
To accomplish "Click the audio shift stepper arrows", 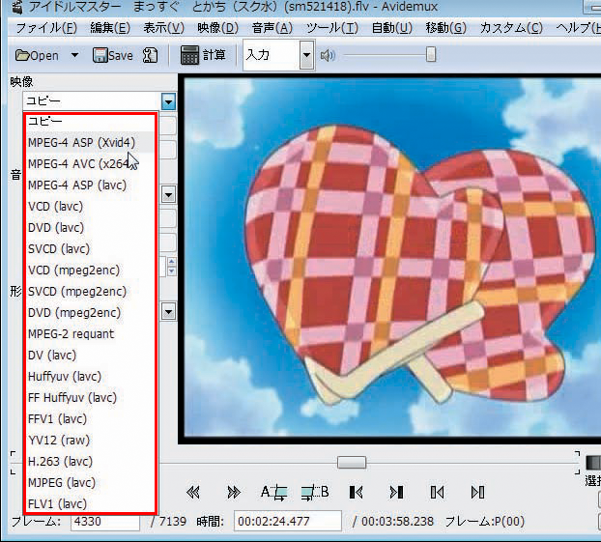I will pos(171,267).
